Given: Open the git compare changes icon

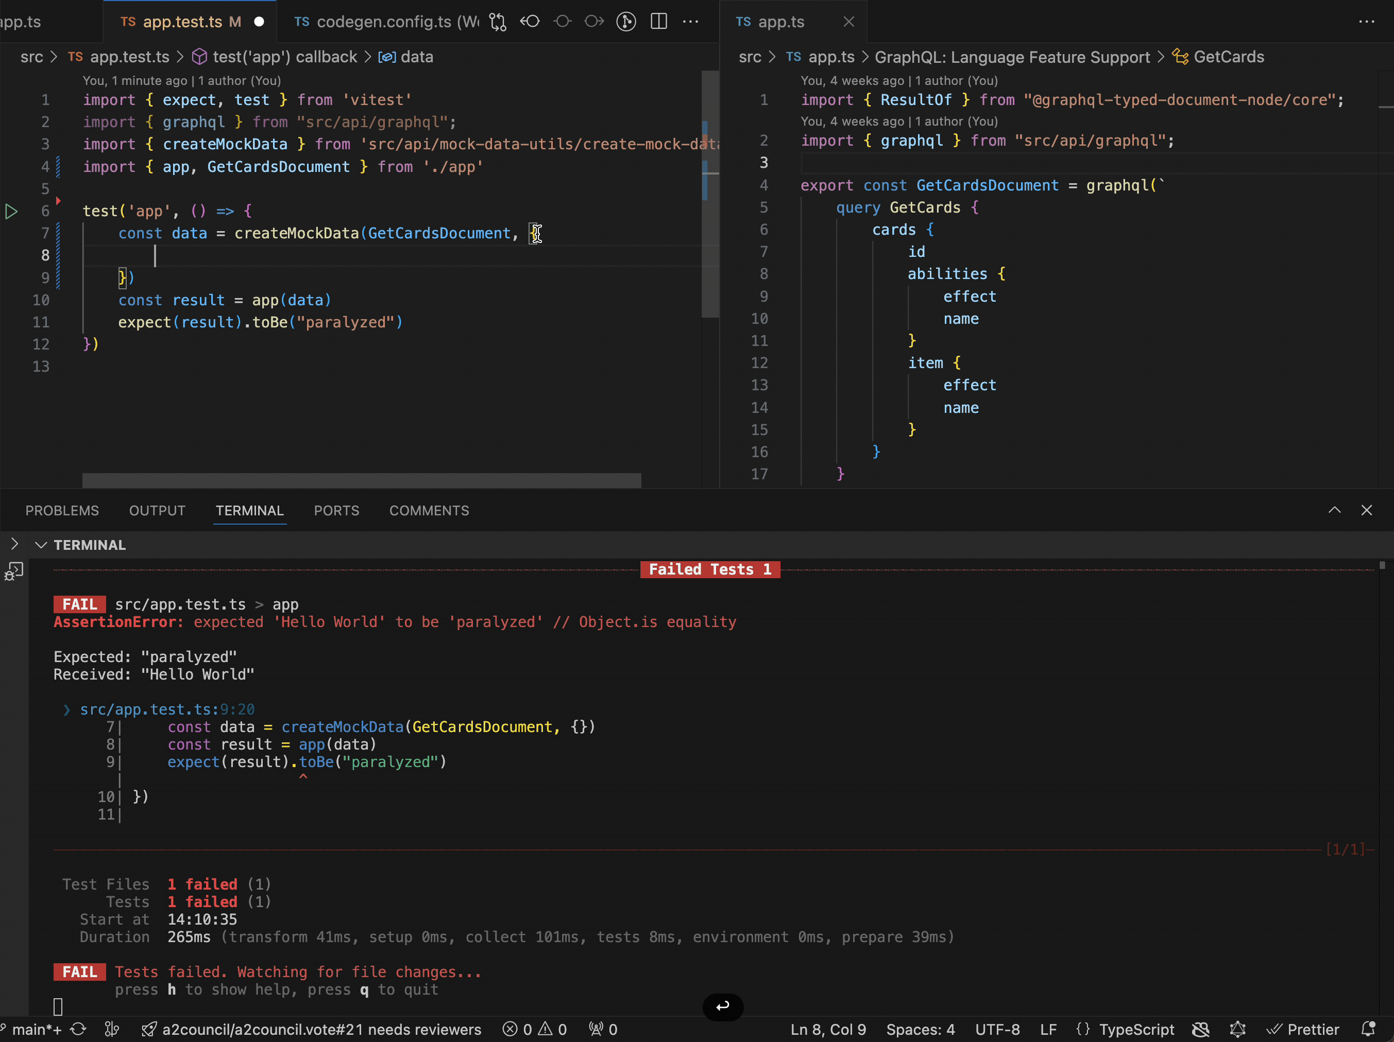Looking at the screenshot, I should pyautogui.click(x=498, y=21).
